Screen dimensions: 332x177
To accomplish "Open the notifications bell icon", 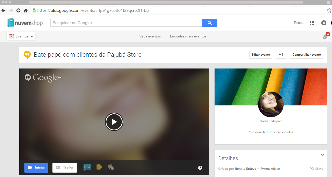I will pyautogui.click(x=324, y=23).
